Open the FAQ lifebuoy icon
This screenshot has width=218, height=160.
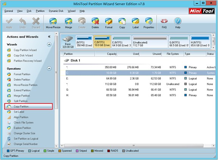(164, 23)
